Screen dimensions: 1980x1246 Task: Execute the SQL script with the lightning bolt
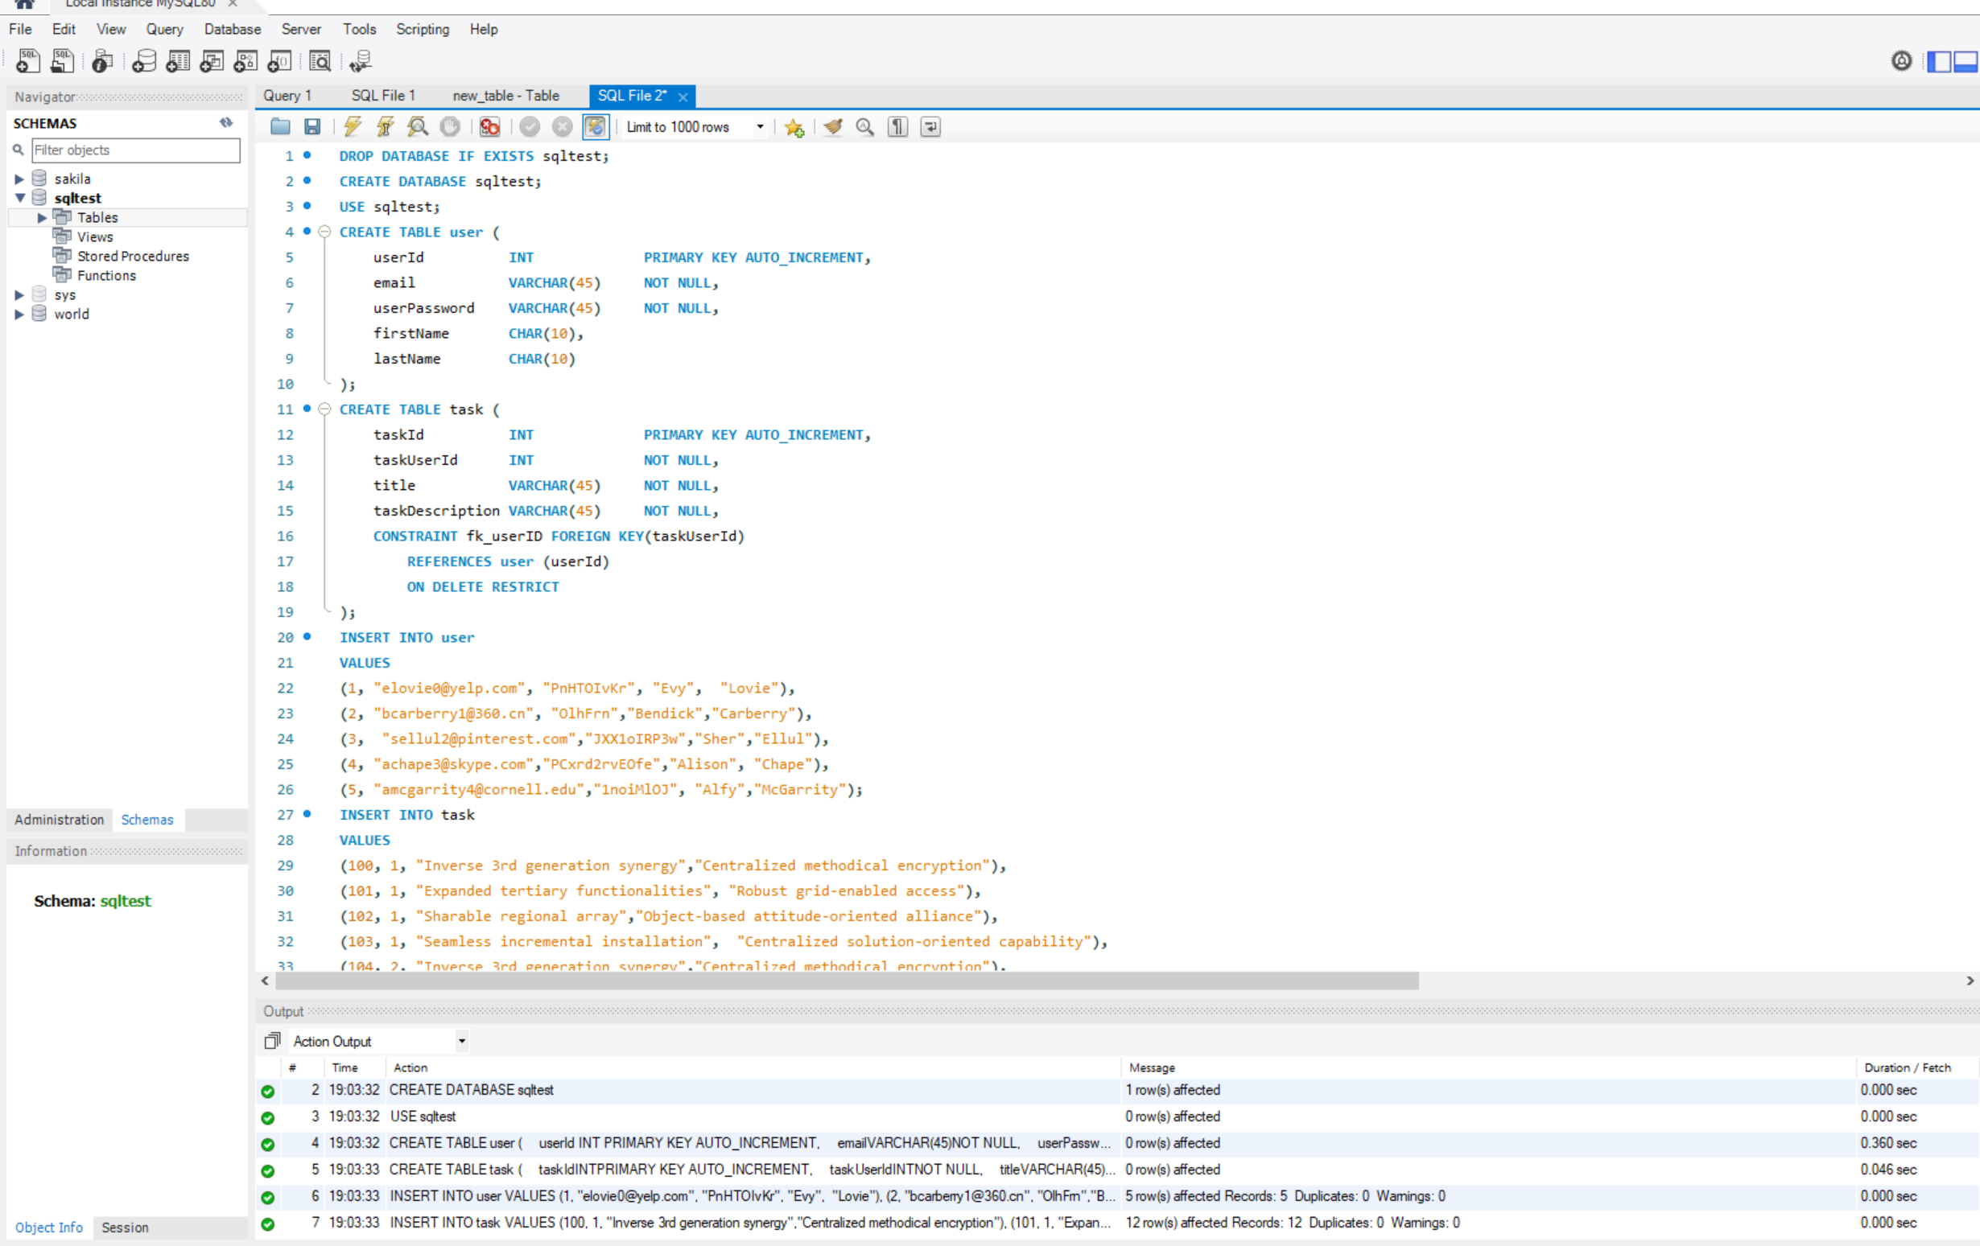pyautogui.click(x=352, y=126)
